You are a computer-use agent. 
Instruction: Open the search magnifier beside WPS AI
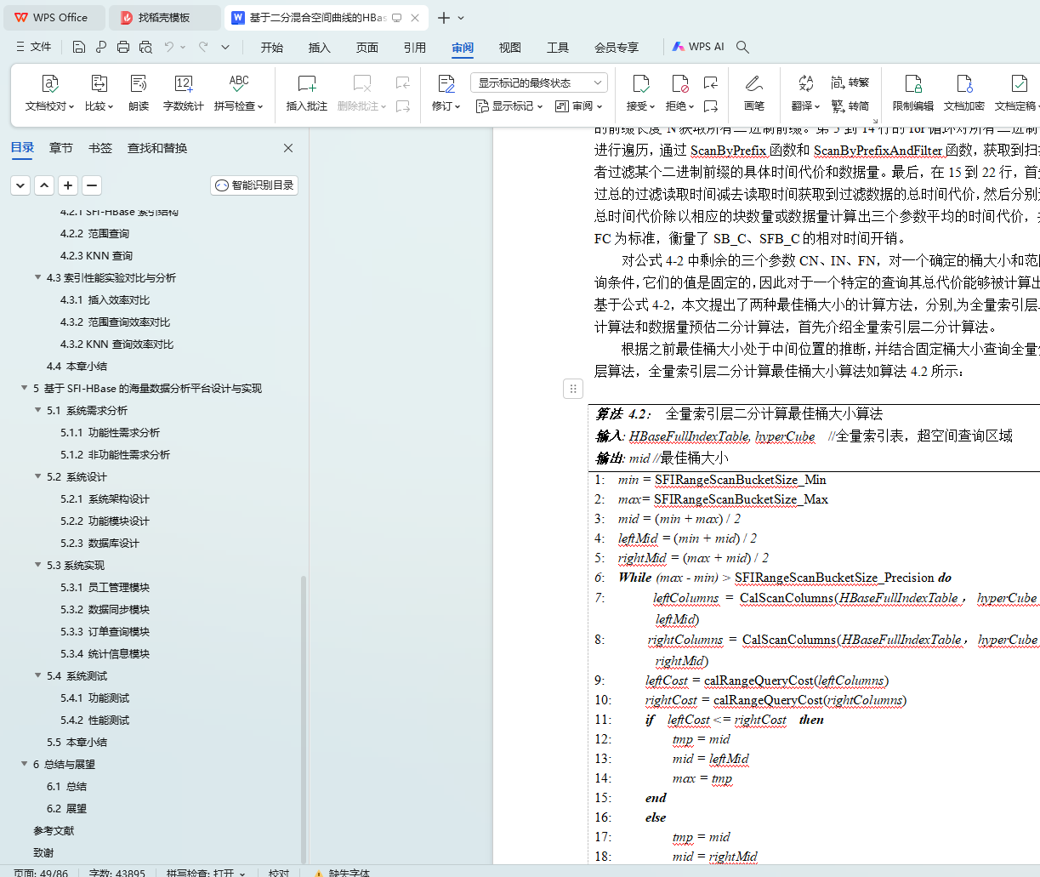742,48
